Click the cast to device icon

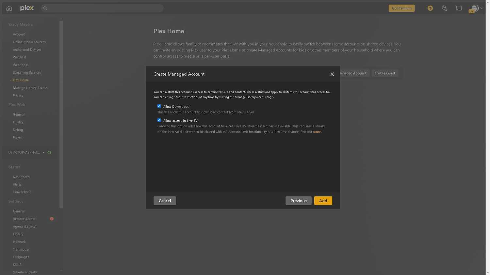(x=459, y=8)
